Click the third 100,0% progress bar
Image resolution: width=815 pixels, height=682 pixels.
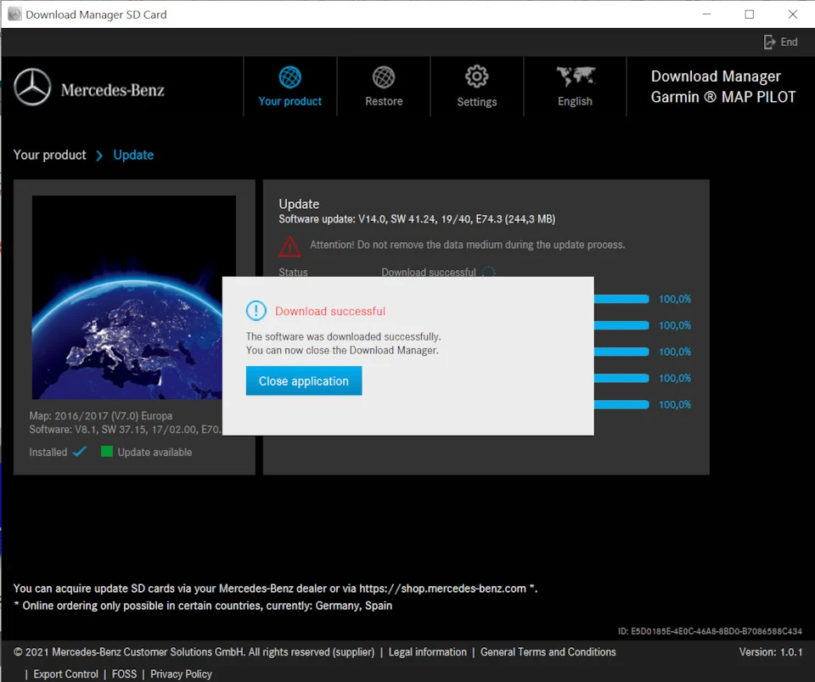[621, 352]
